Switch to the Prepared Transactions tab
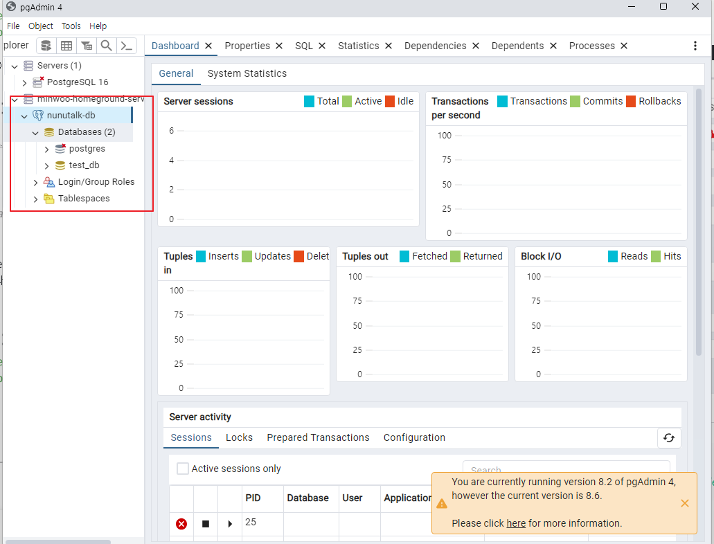Image resolution: width=714 pixels, height=544 pixels. coord(319,437)
